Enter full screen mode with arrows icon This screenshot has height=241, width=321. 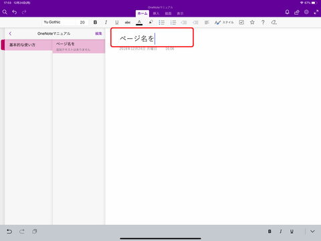pos(316,12)
